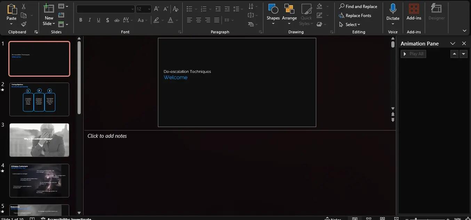Viewport: 471px width, 220px height.
Task: Open the text Columns dropdown
Action: 229,20
